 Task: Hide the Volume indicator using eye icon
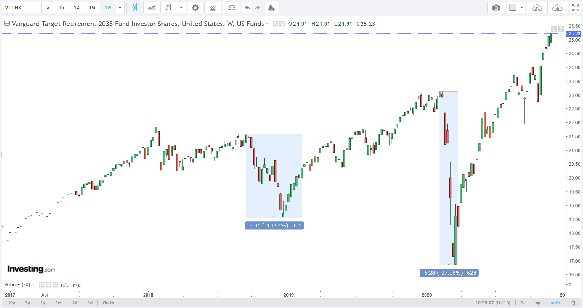[x=41, y=285]
